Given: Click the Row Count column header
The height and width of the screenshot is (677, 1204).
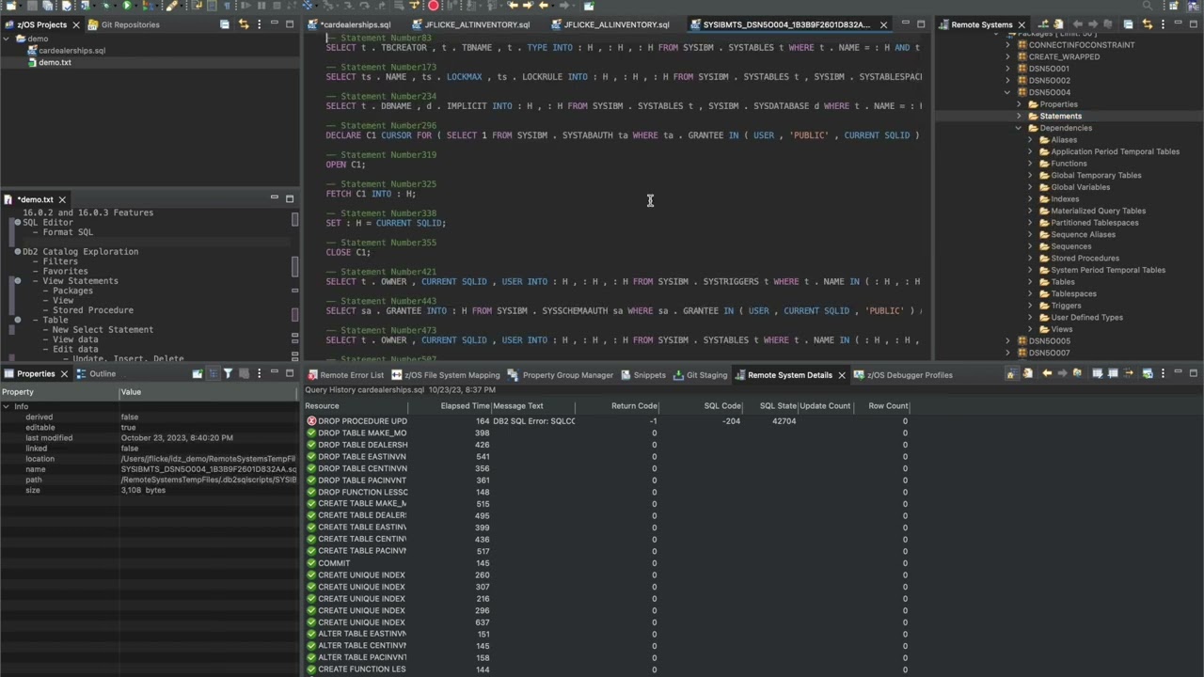Looking at the screenshot, I should click(x=888, y=406).
